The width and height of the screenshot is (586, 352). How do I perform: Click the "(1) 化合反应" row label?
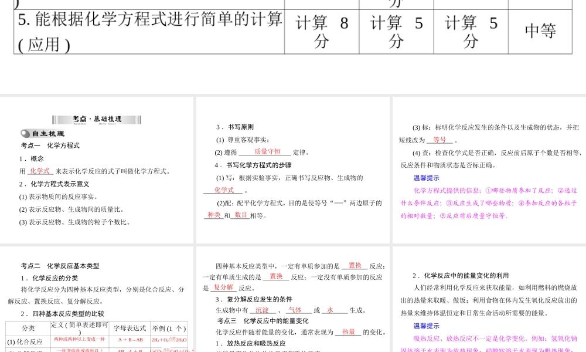coord(25,342)
